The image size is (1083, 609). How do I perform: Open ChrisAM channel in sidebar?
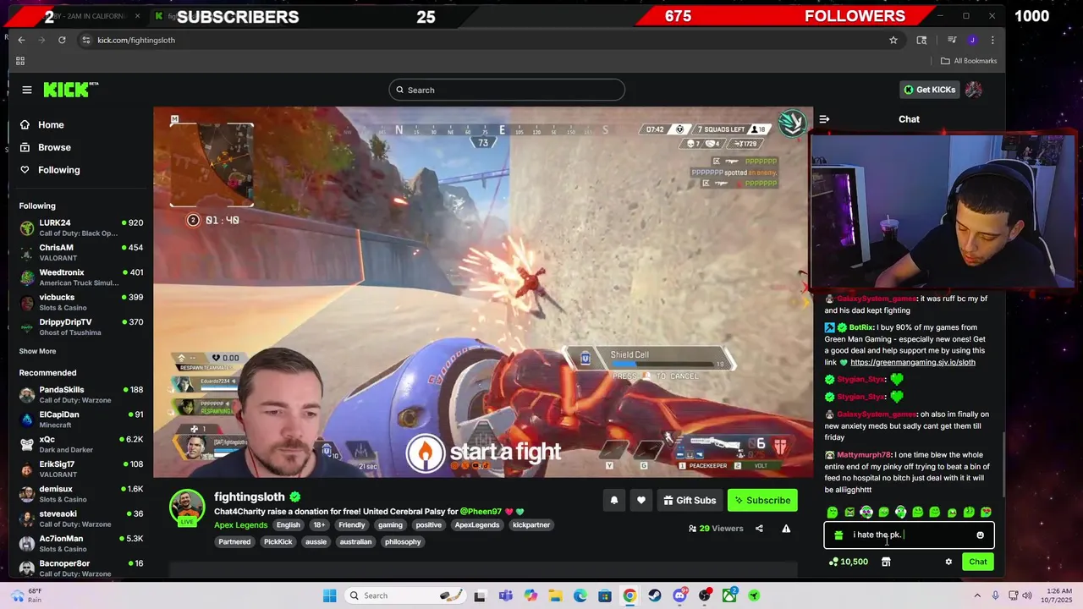(x=81, y=252)
